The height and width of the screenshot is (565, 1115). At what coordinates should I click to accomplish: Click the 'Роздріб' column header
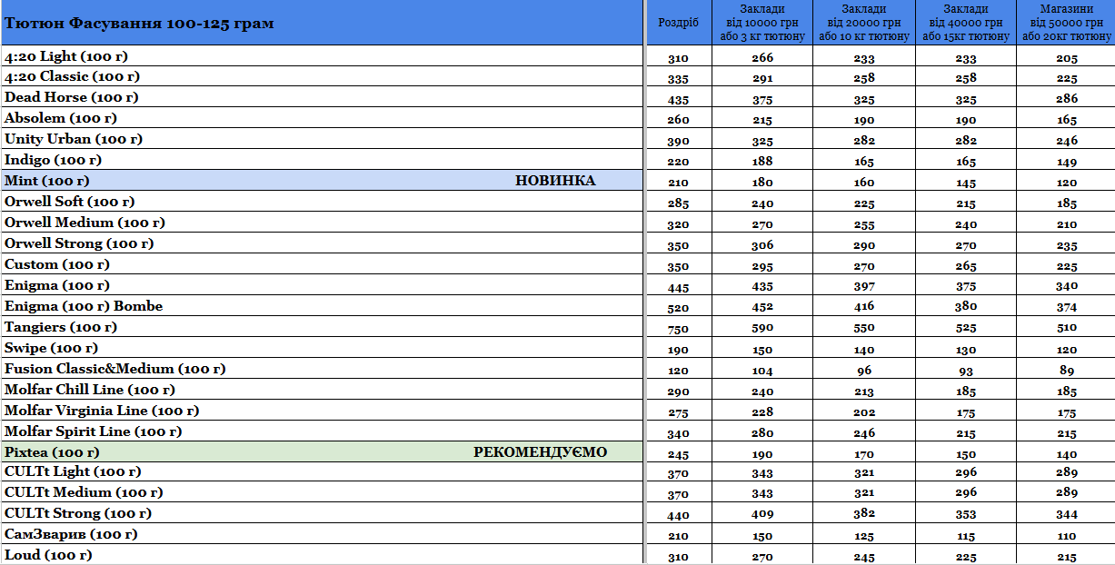click(x=678, y=23)
